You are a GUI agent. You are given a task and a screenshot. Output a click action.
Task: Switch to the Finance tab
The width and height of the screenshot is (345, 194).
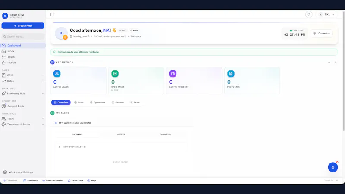tap(118, 103)
